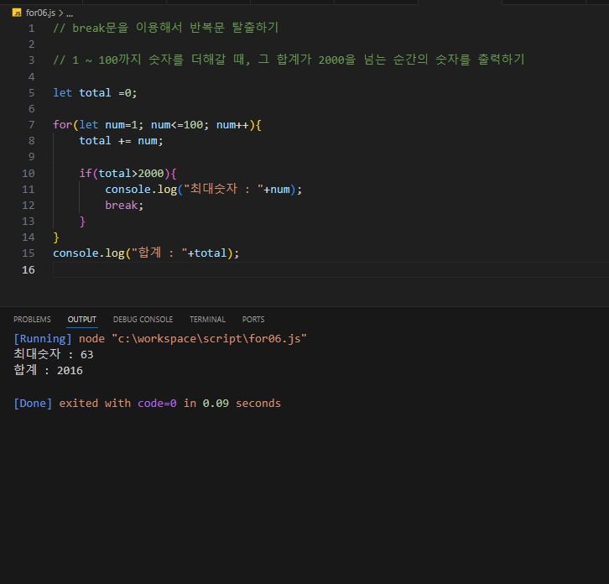Select the OUTPUT panel tab
The image size is (609, 584).
[x=82, y=320]
